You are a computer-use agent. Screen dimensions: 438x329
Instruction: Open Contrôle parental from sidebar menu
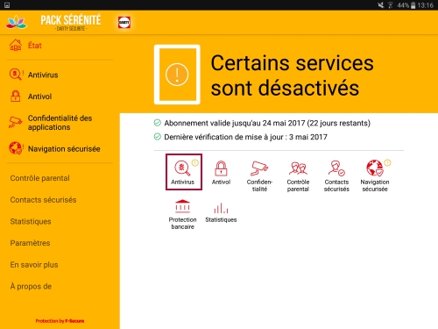[40, 178]
